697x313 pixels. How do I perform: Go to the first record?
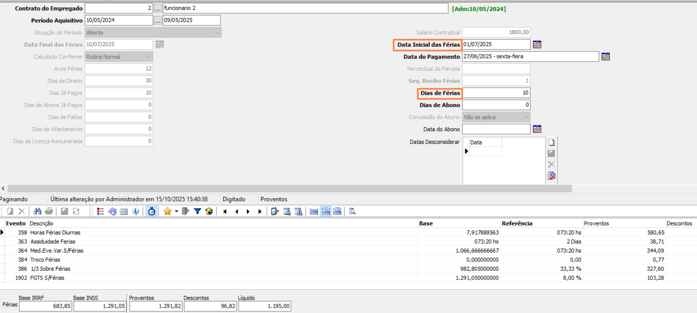pos(225,211)
